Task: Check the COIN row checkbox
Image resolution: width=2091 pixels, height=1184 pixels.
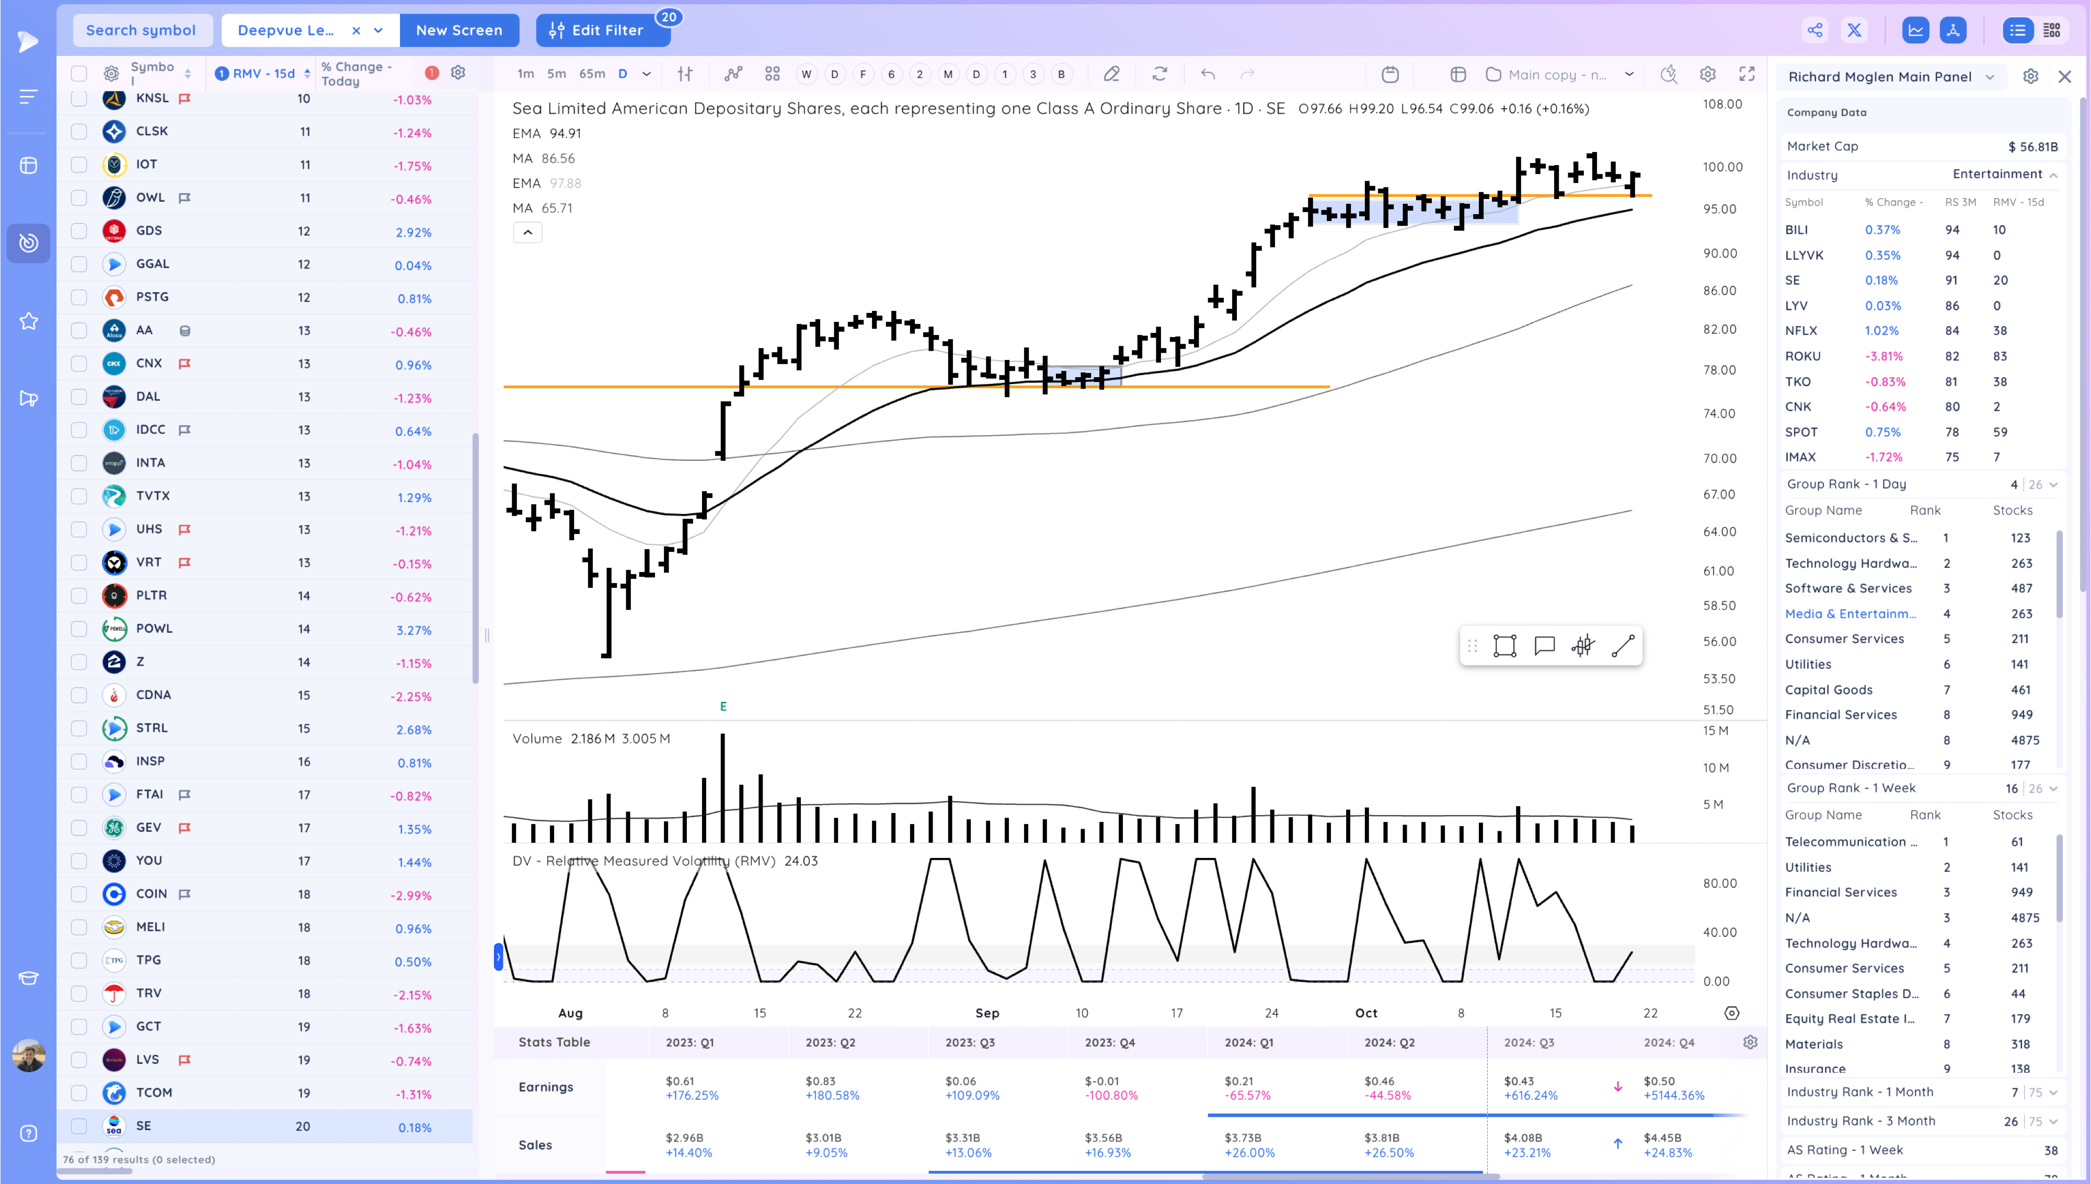Action: point(79,893)
